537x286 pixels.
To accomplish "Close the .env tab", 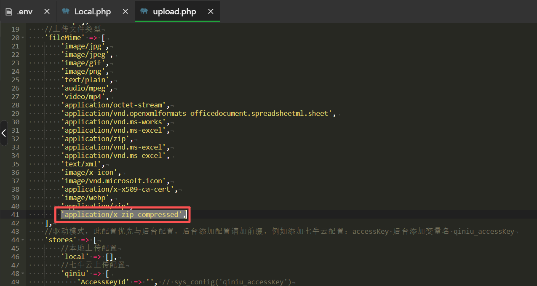I will 47,11.
